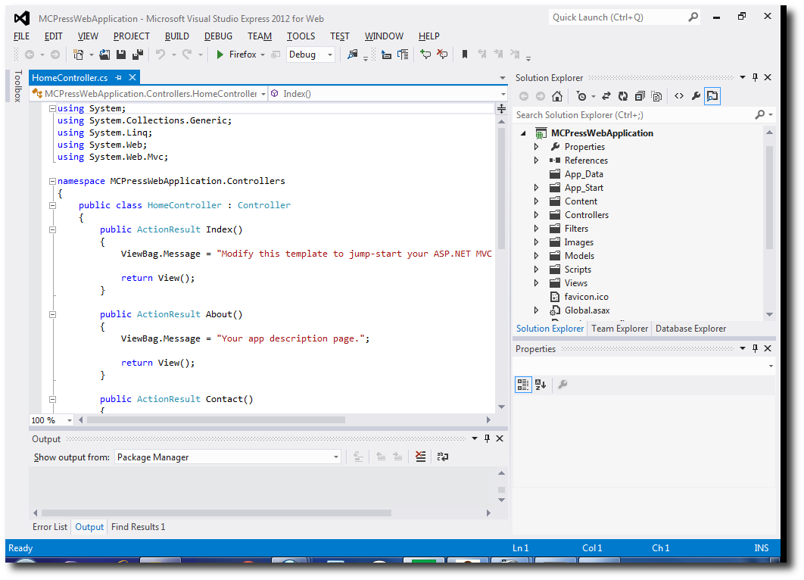Open the TOOLS menu
This screenshot has height=580, width=804.
(x=301, y=36)
